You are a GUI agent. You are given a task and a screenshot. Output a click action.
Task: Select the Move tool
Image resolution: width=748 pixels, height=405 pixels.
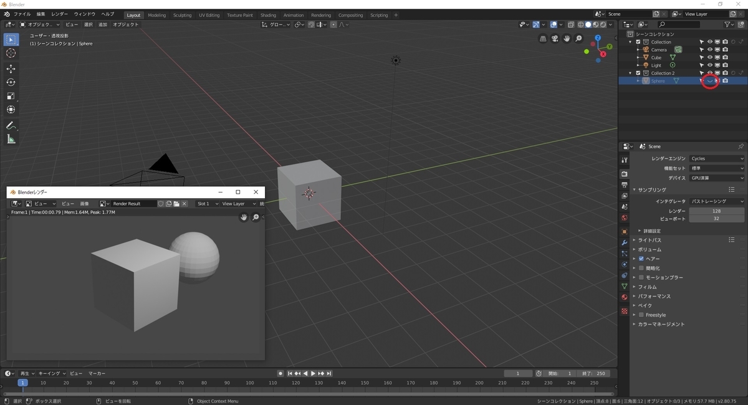[11, 69]
